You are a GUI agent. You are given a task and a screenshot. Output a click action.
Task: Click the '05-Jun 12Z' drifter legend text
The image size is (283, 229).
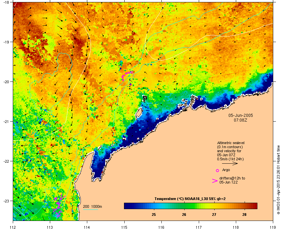[x=228, y=182]
